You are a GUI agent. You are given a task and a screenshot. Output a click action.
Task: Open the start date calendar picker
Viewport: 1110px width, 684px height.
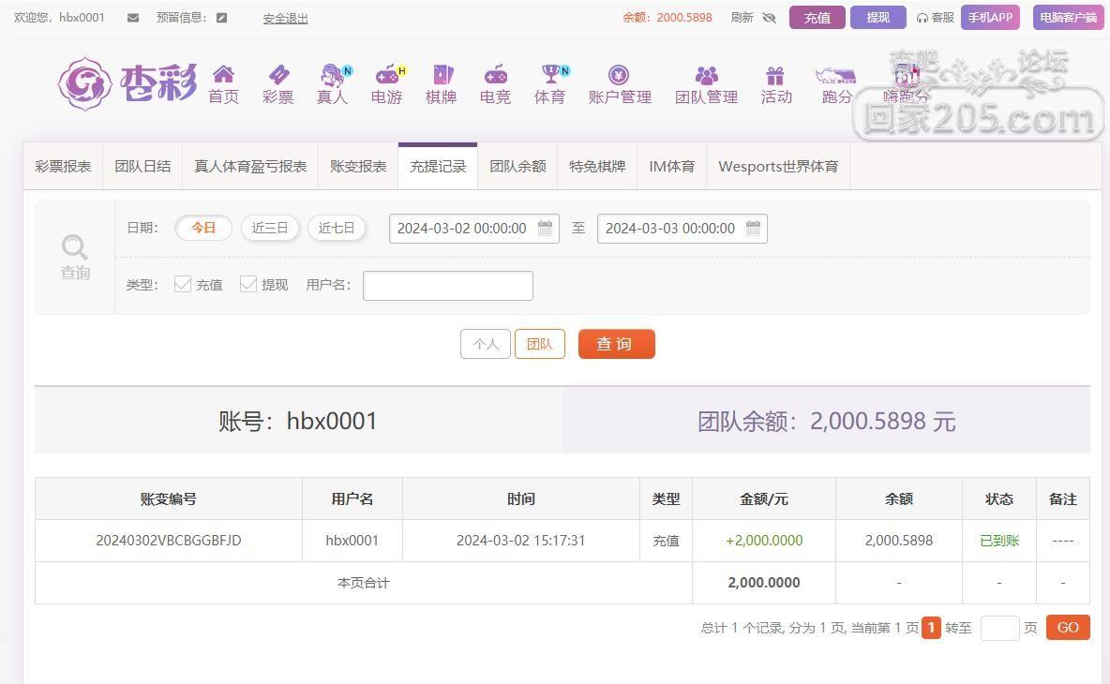coord(545,228)
